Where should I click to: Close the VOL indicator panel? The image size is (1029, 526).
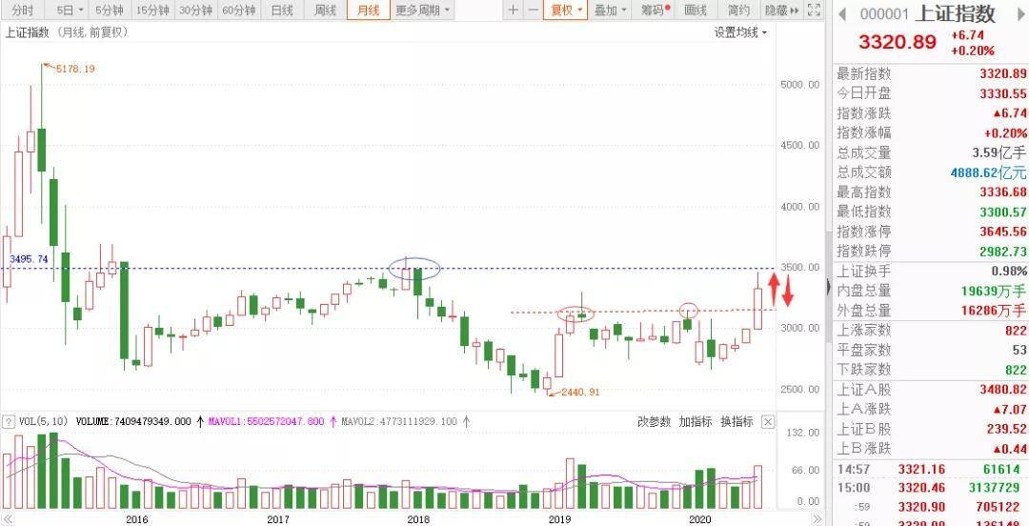click(x=768, y=421)
